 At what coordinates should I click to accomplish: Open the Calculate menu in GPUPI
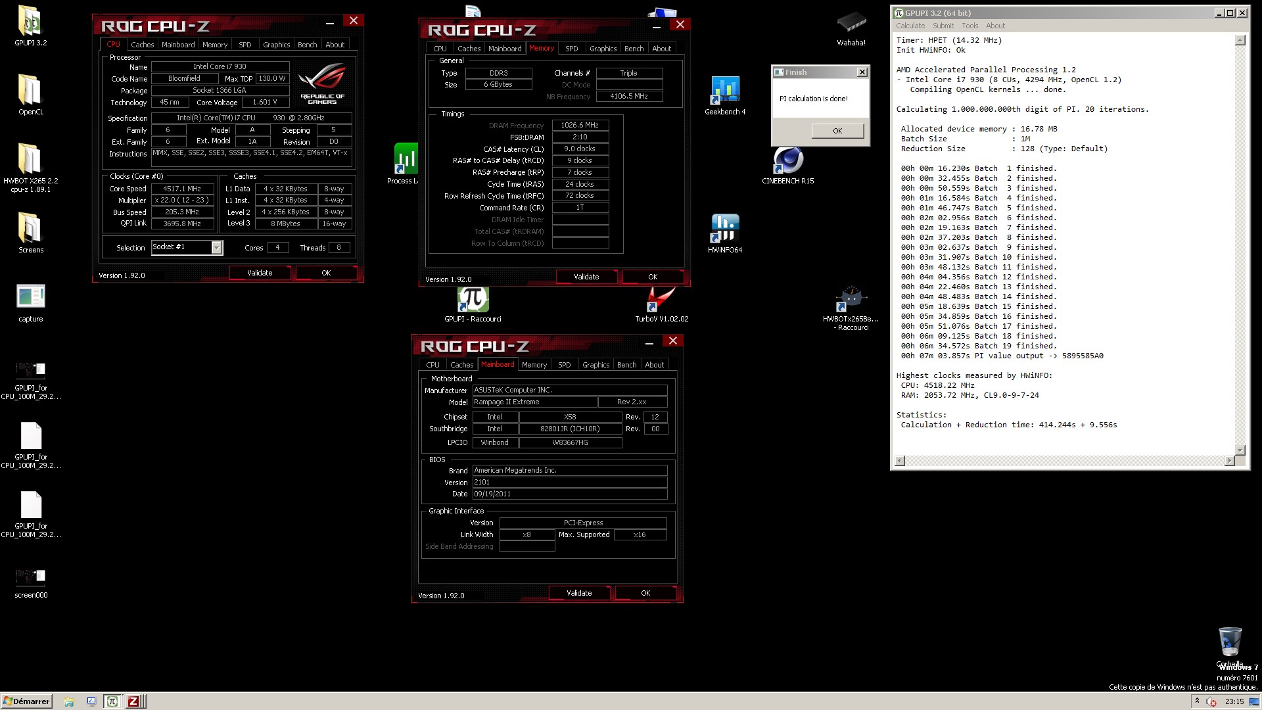pyautogui.click(x=910, y=26)
